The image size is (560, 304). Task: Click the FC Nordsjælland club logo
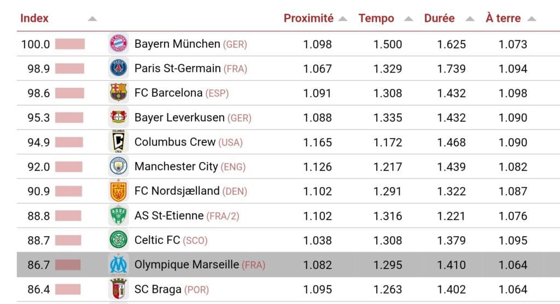(119, 191)
